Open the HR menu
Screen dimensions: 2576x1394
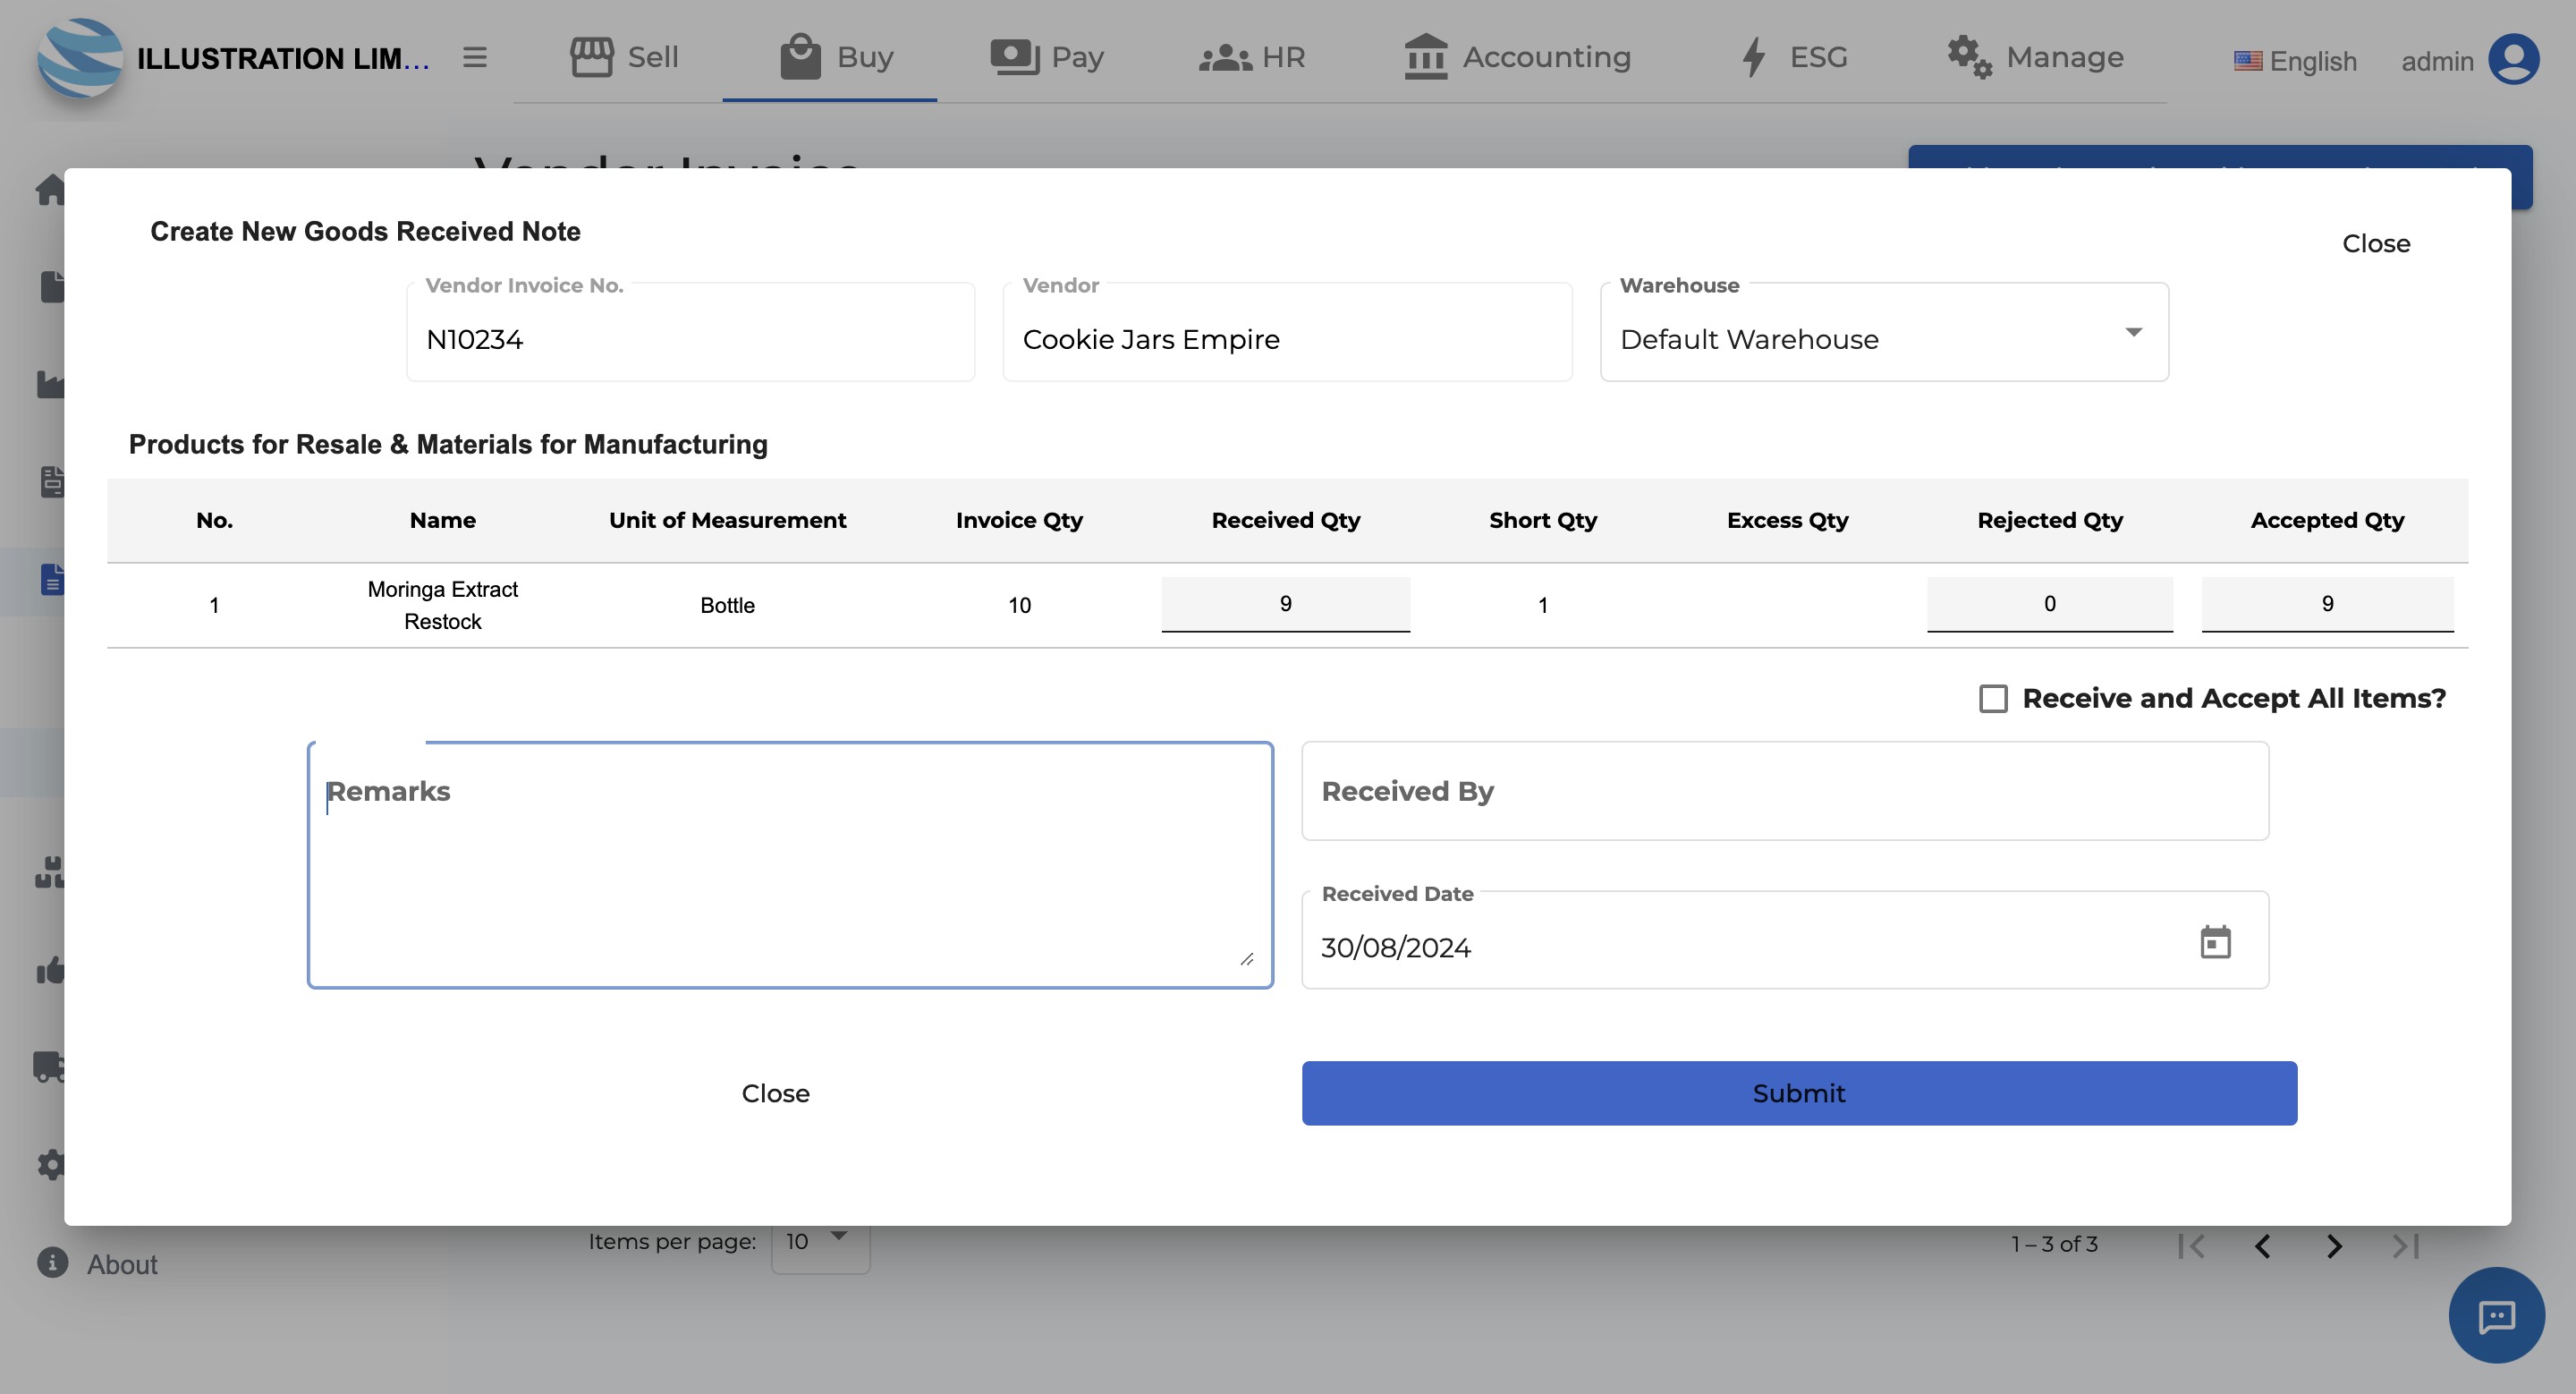pos(1252,57)
